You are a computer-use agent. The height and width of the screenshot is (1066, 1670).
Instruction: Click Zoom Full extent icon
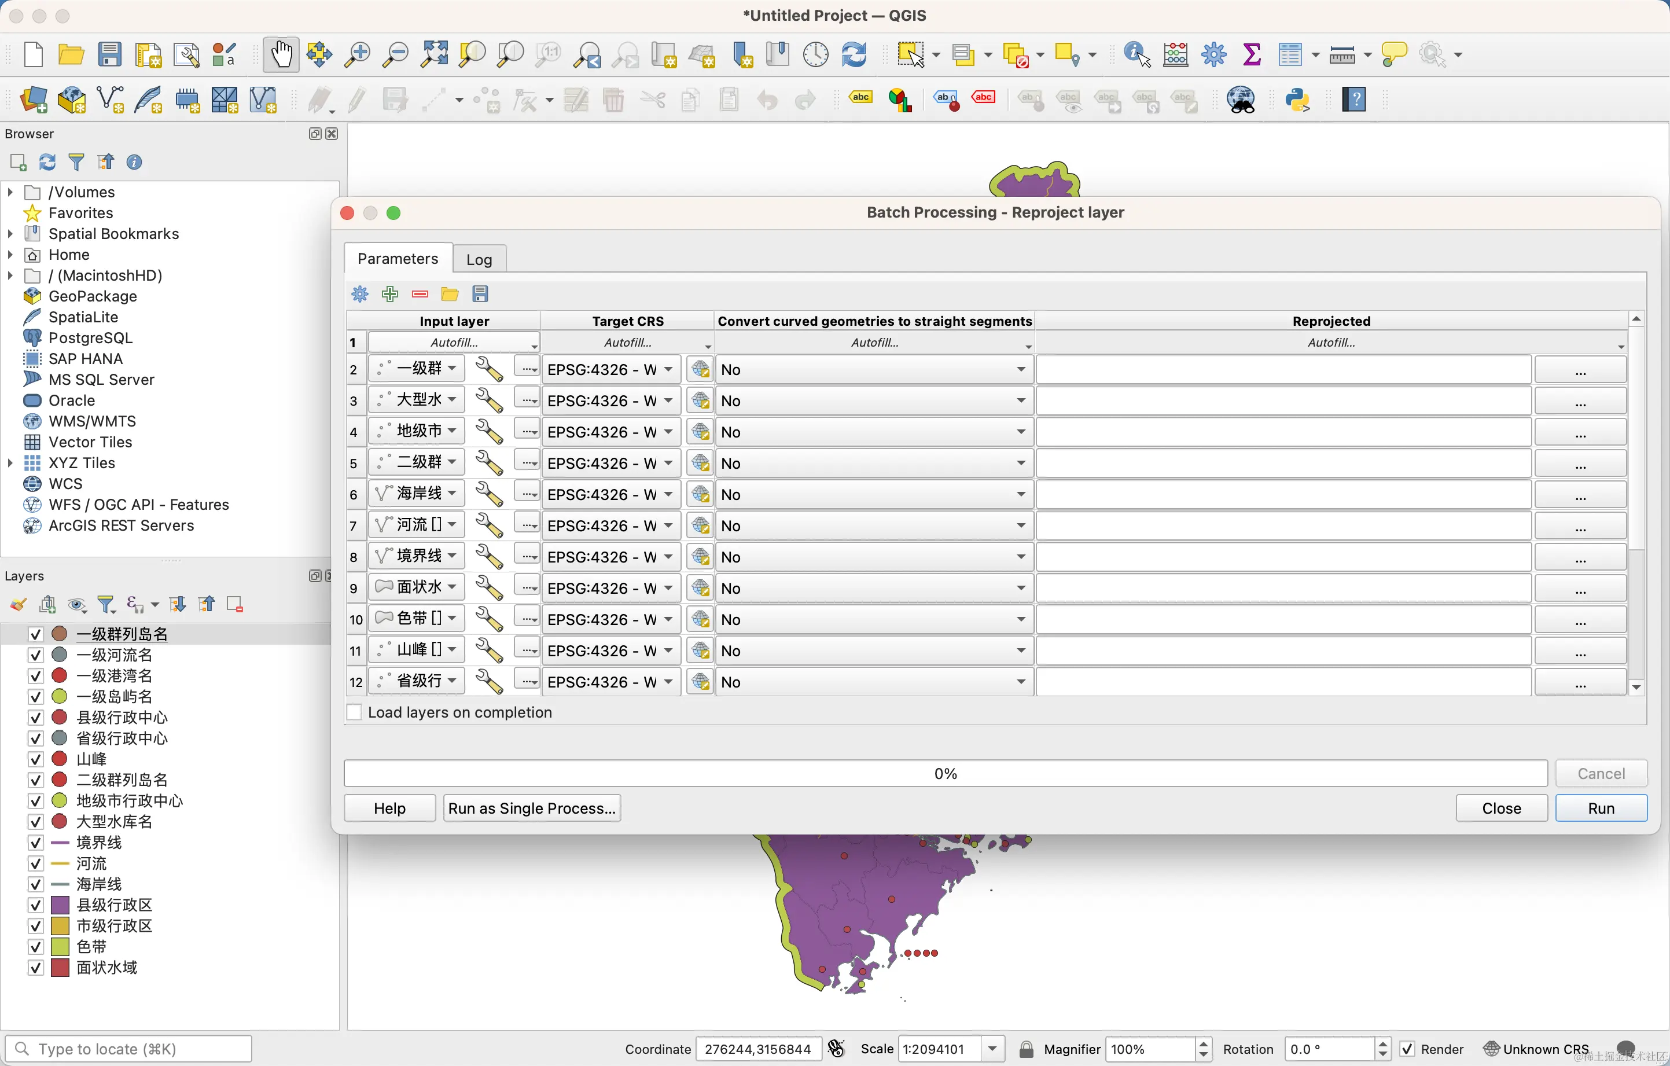click(x=434, y=54)
